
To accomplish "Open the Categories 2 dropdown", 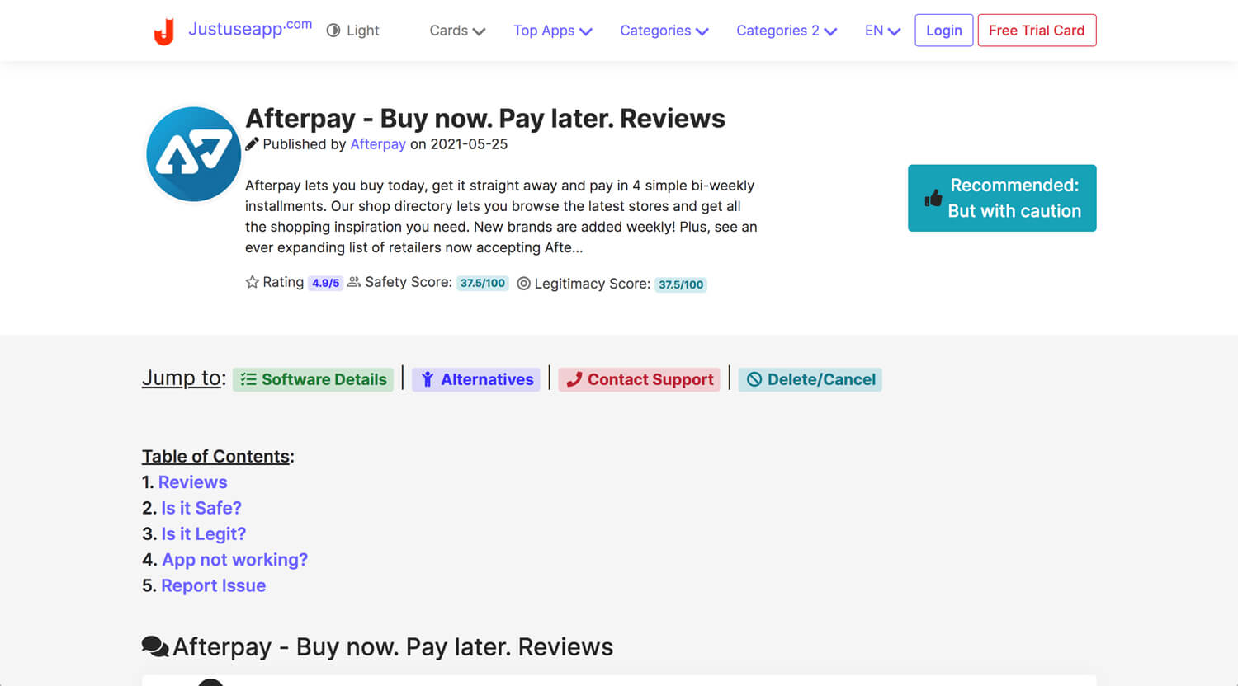I will click(787, 31).
